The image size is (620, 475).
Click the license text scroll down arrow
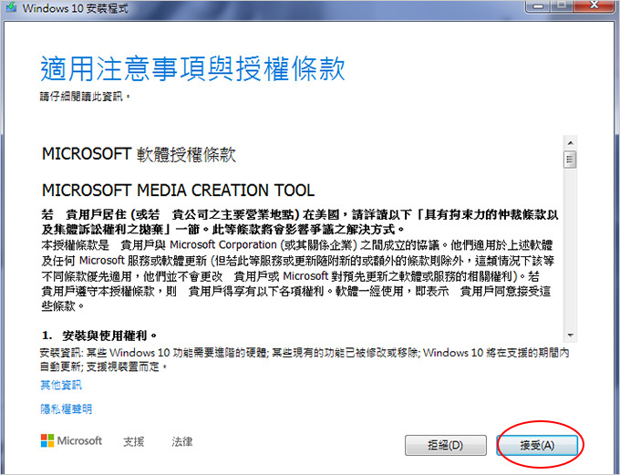click(x=570, y=335)
